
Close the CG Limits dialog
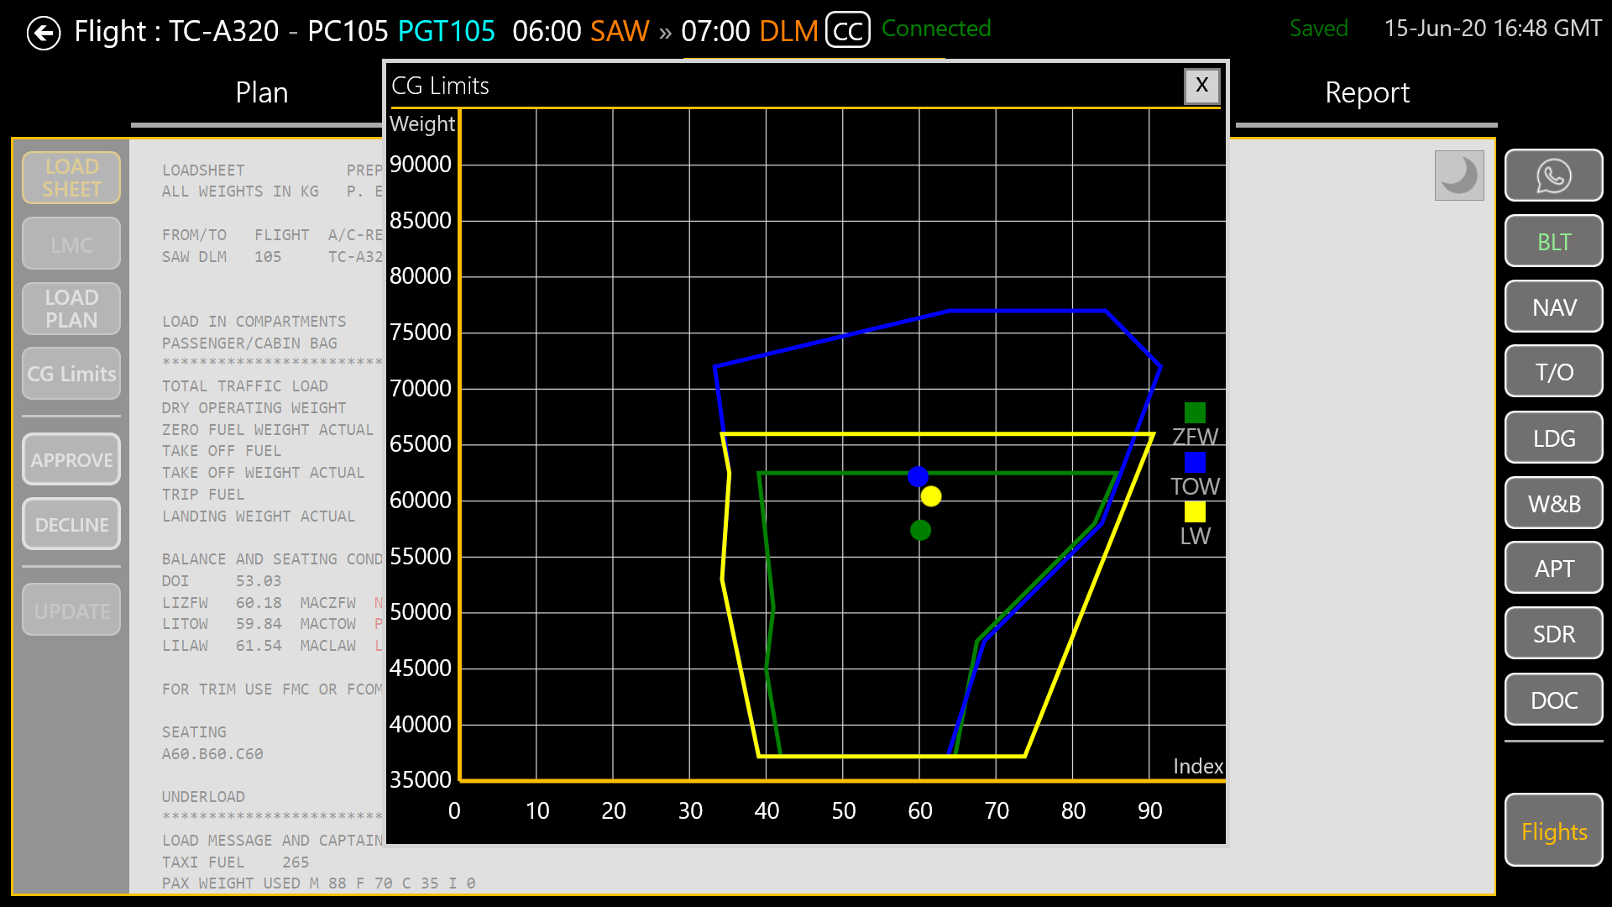pos(1201,86)
